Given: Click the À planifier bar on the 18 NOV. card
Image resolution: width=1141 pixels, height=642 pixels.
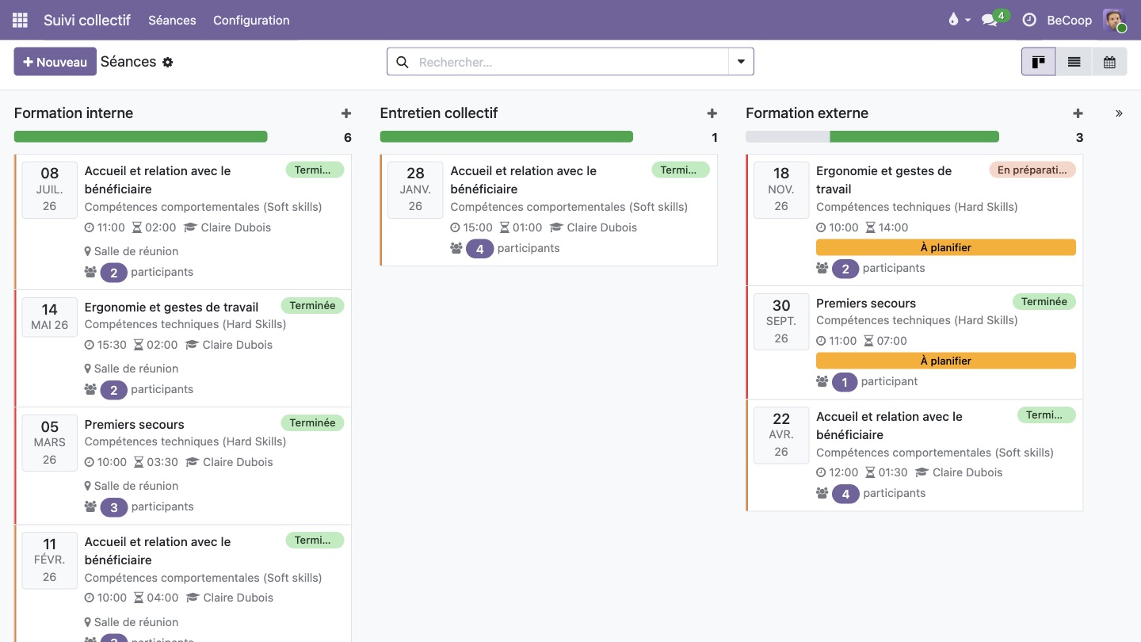Looking at the screenshot, I should (x=945, y=247).
